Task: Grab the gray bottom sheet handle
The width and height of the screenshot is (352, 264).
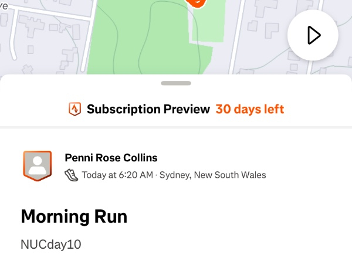Action: [x=175, y=83]
